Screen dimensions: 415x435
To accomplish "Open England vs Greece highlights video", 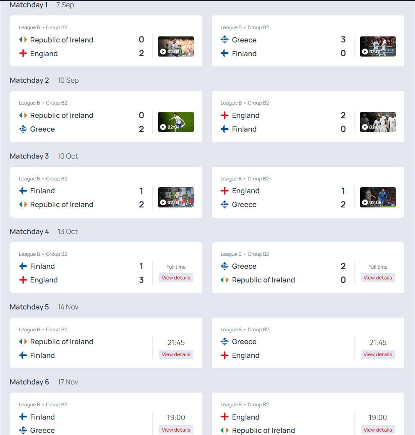I will tap(378, 197).
